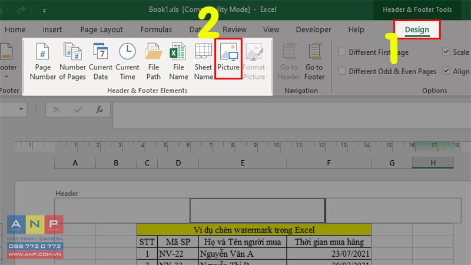
Task: Select column G header
Action: [392, 163]
